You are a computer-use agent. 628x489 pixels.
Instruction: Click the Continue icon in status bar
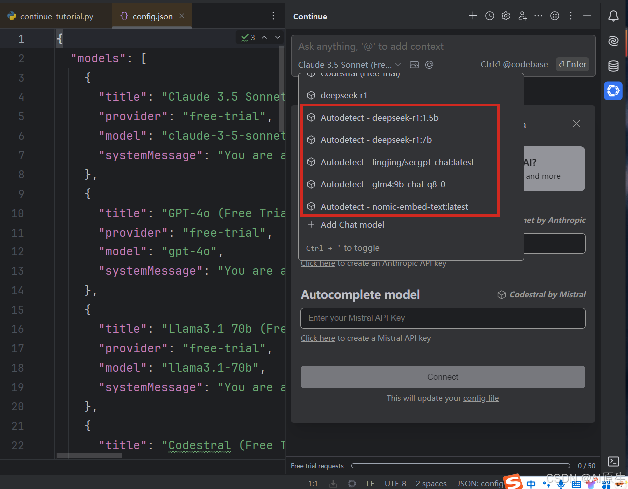[352, 483]
